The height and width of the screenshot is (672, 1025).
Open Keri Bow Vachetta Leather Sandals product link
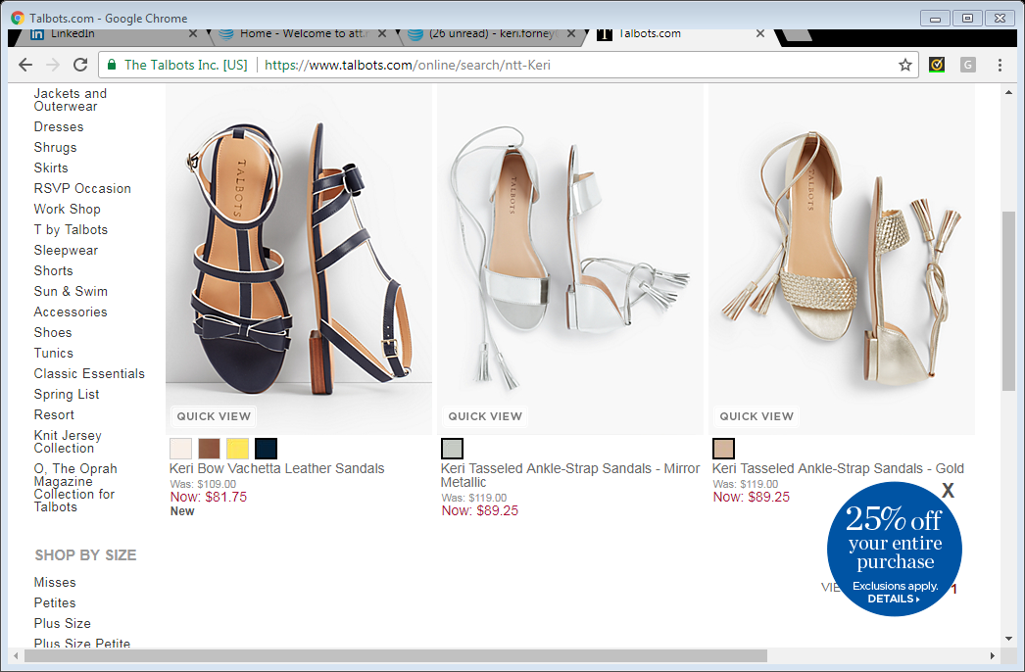(276, 468)
